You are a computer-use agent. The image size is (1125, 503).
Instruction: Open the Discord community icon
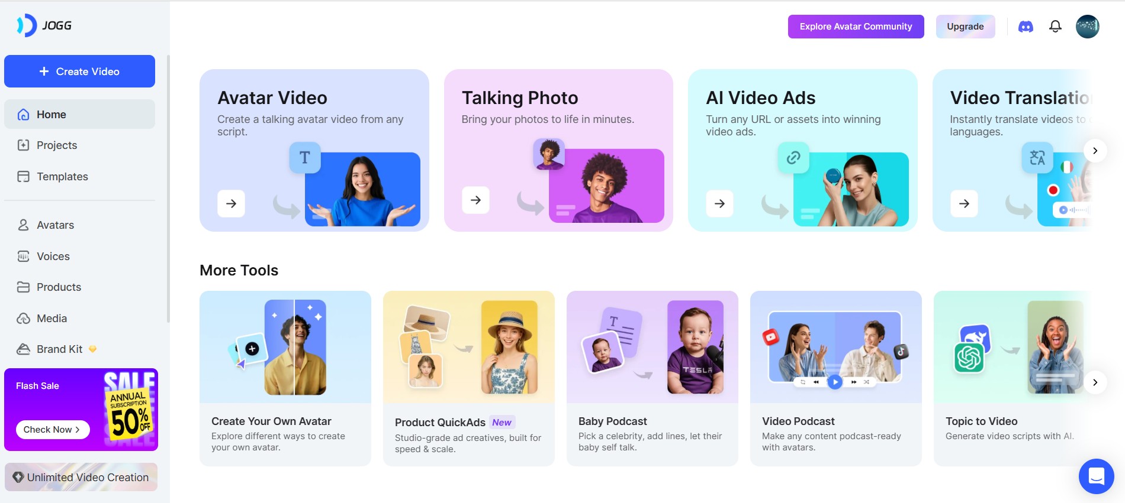pos(1026,27)
